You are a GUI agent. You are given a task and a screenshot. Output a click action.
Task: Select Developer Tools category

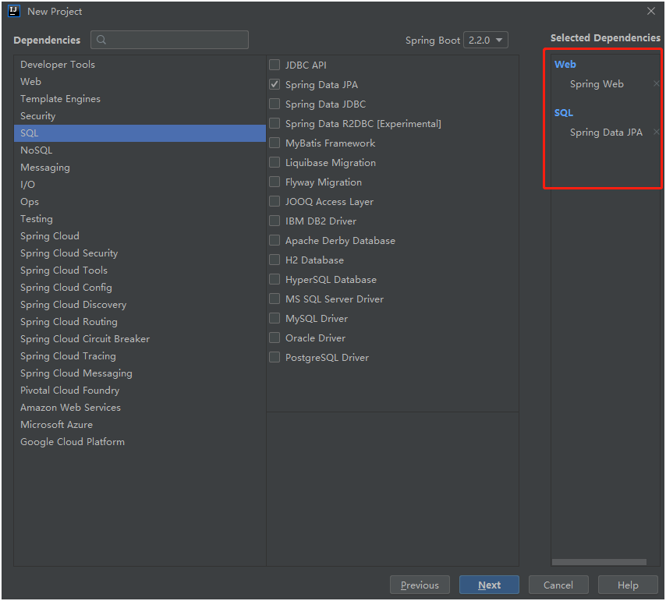point(140,65)
